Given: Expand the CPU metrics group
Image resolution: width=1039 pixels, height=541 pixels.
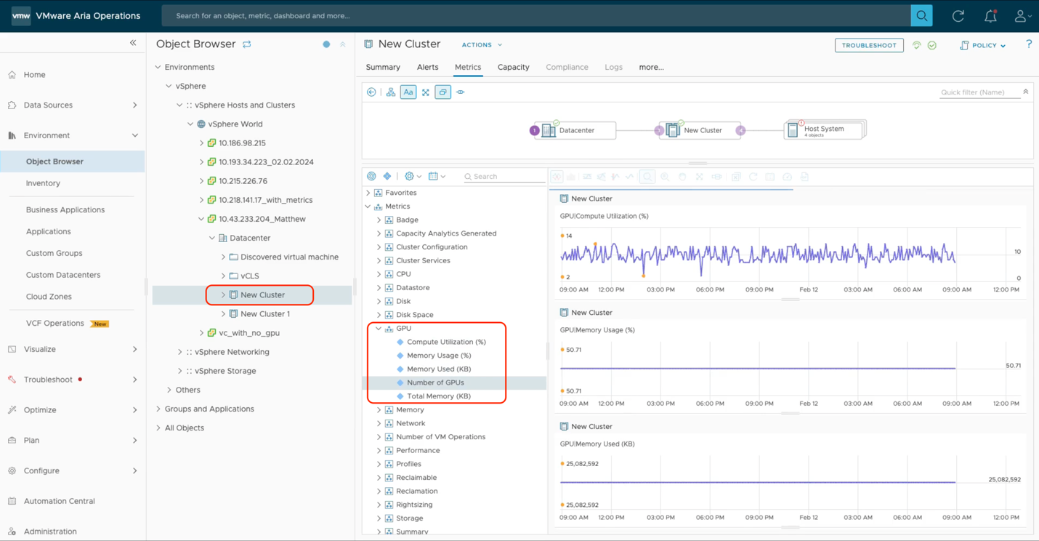Looking at the screenshot, I should [379, 274].
